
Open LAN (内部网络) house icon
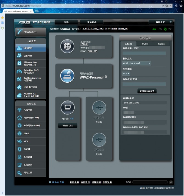[19, 117]
